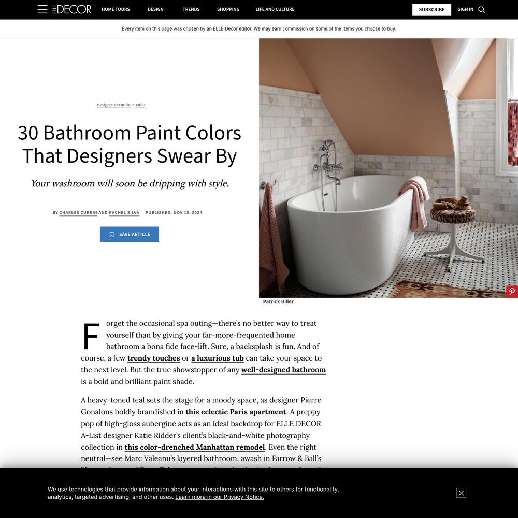Click the ELLE Decor logo
This screenshot has width=518, height=518.
pos(71,9)
